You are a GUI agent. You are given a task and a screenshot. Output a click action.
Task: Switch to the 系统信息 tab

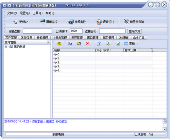27,38
